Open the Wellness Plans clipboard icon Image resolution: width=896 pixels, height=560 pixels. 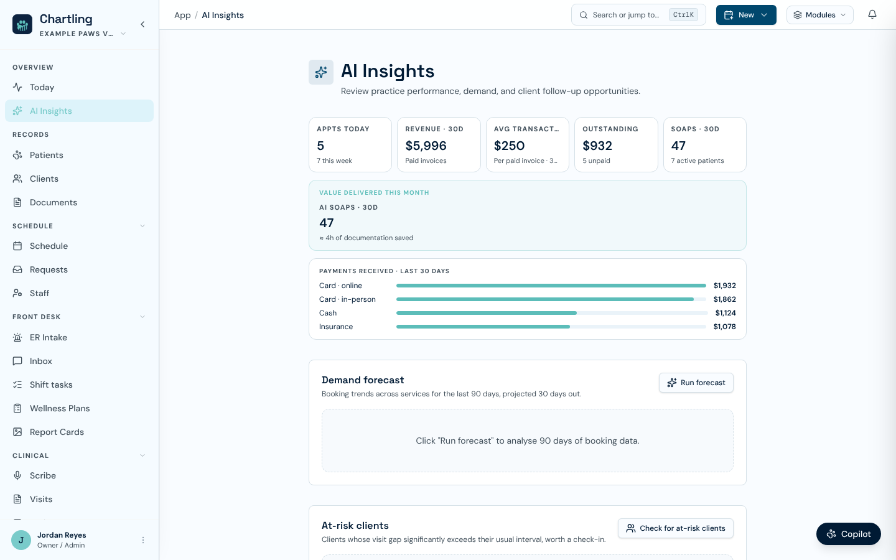(x=17, y=408)
